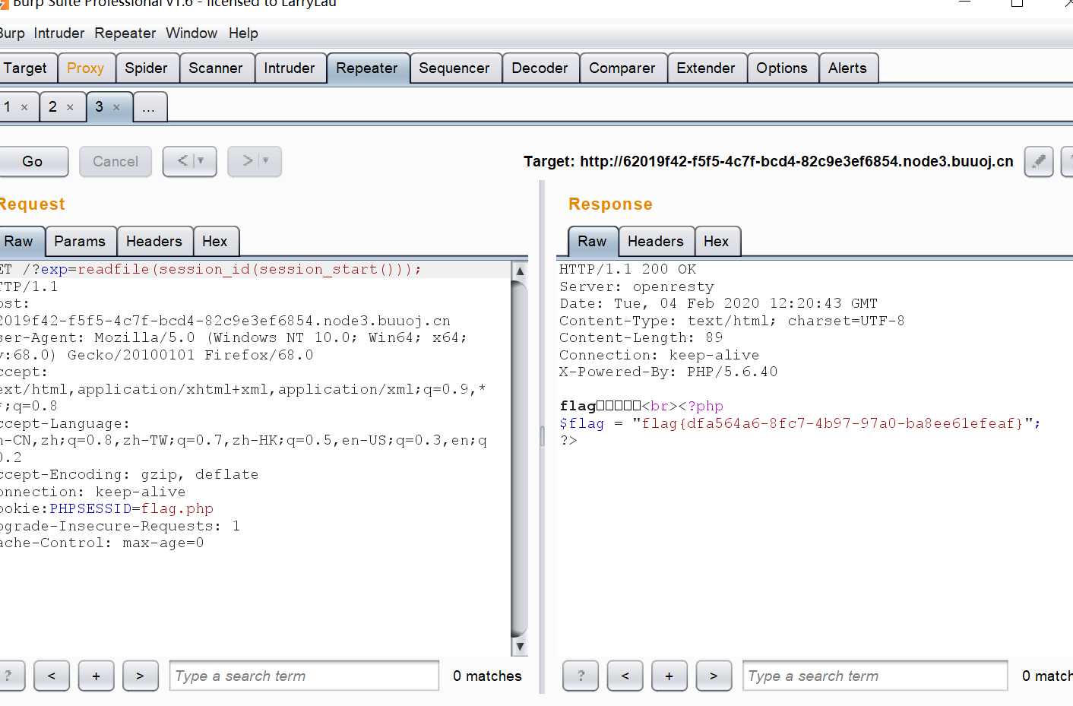Viewport: 1073px width, 706px height.
Task: Click the pane divider handle
Action: [x=542, y=437]
